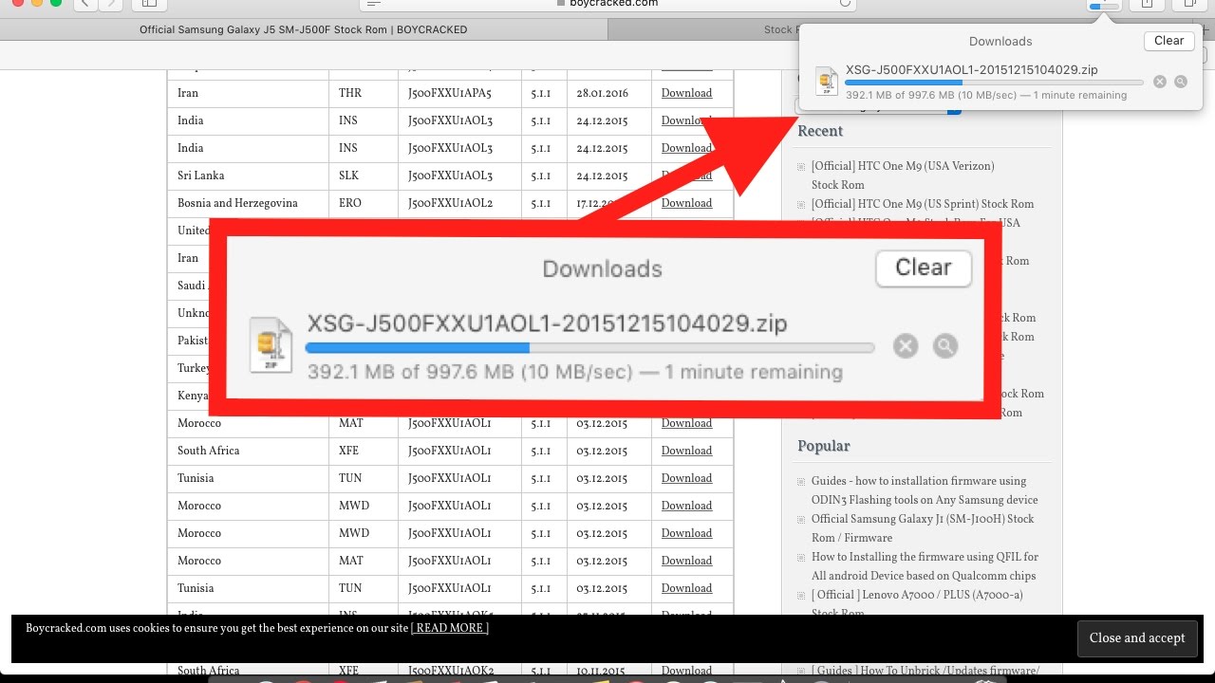Image resolution: width=1215 pixels, height=683 pixels.
Task: Select the XSG-J500FXXU1AOL1-20151215104029.zip file name
Action: click(x=972, y=70)
